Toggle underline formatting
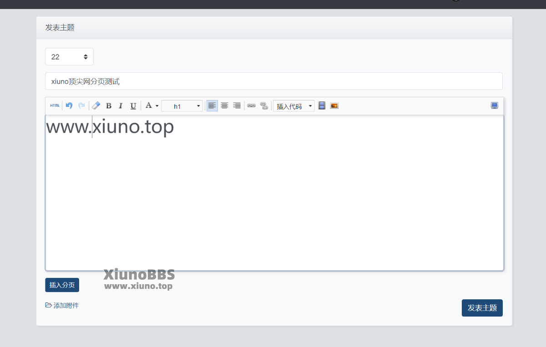Image resolution: width=546 pixels, height=347 pixels. [x=133, y=106]
